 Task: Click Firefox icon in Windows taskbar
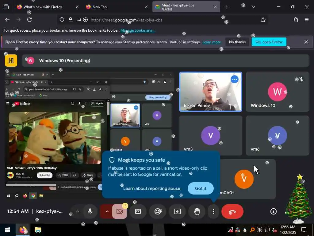(23, 230)
